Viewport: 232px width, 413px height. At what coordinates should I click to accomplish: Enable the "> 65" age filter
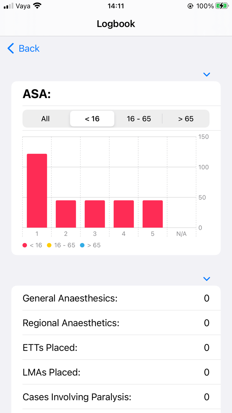pyautogui.click(x=186, y=119)
